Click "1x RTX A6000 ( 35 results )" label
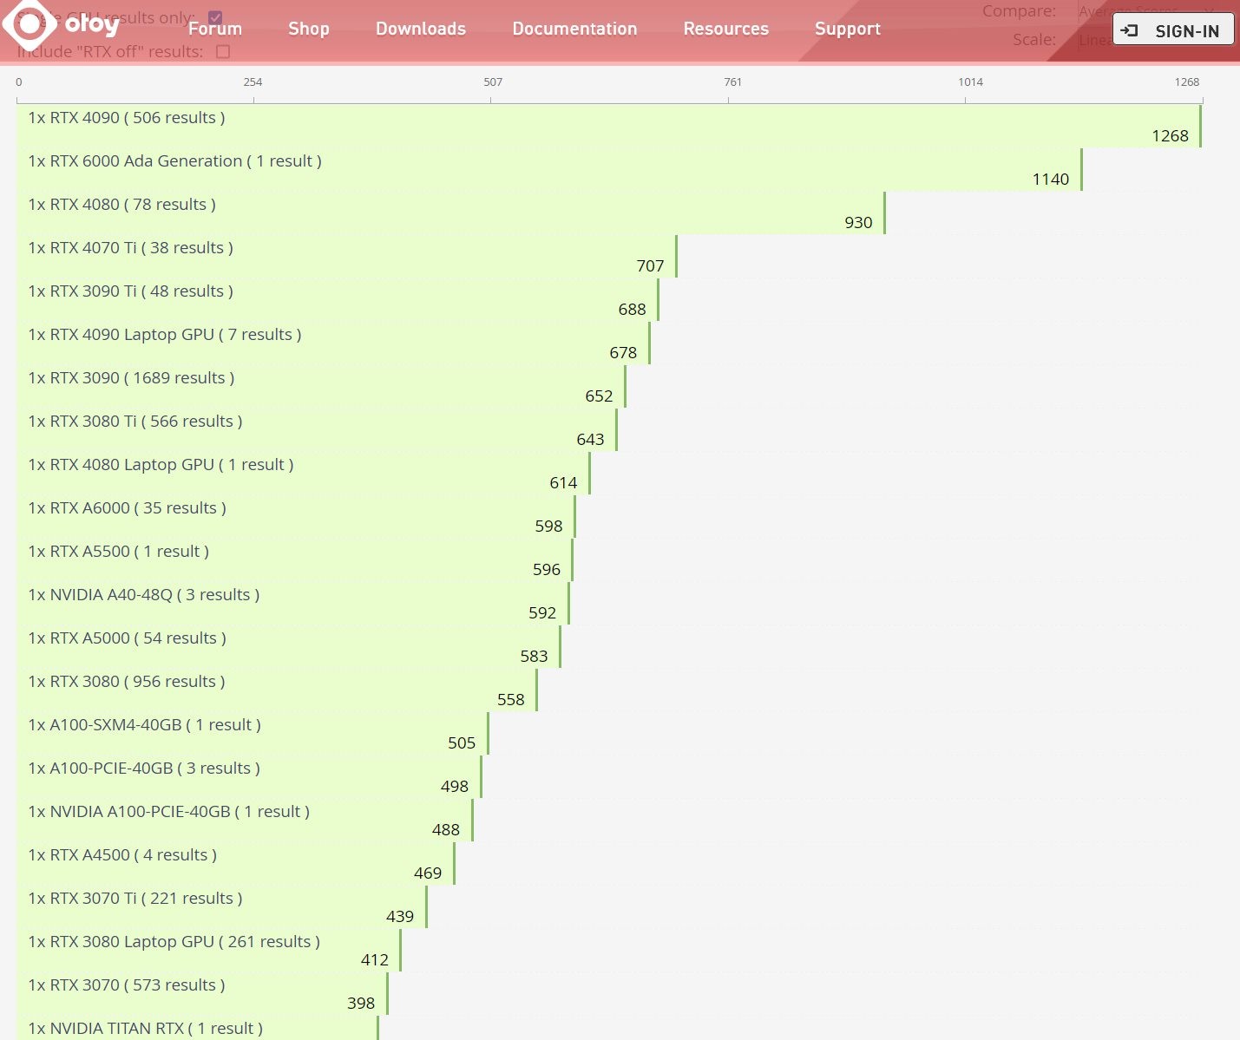 tap(128, 508)
